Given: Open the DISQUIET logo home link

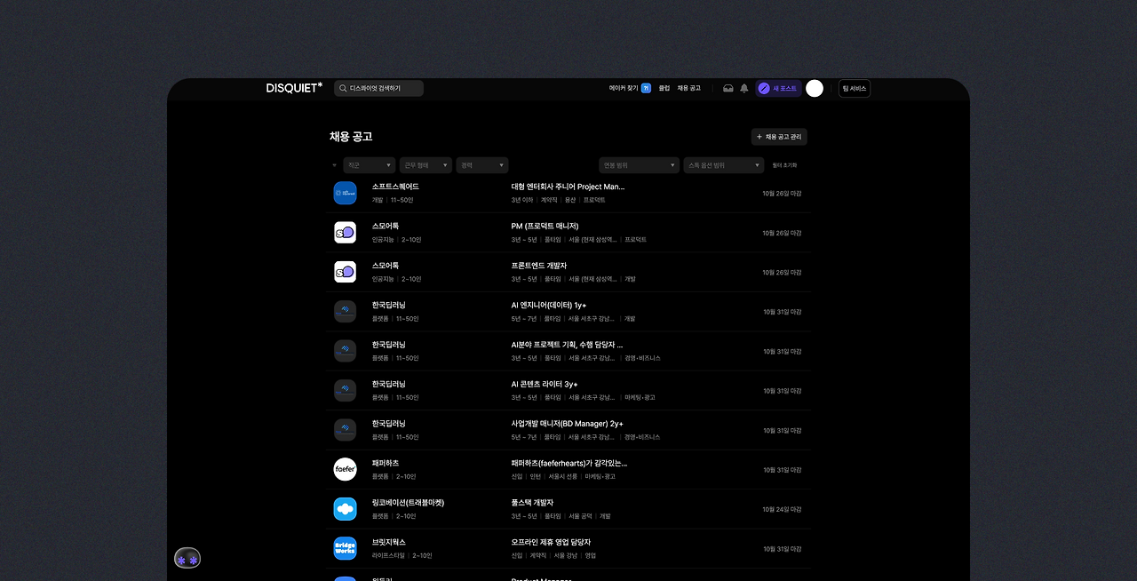Looking at the screenshot, I should click(294, 88).
